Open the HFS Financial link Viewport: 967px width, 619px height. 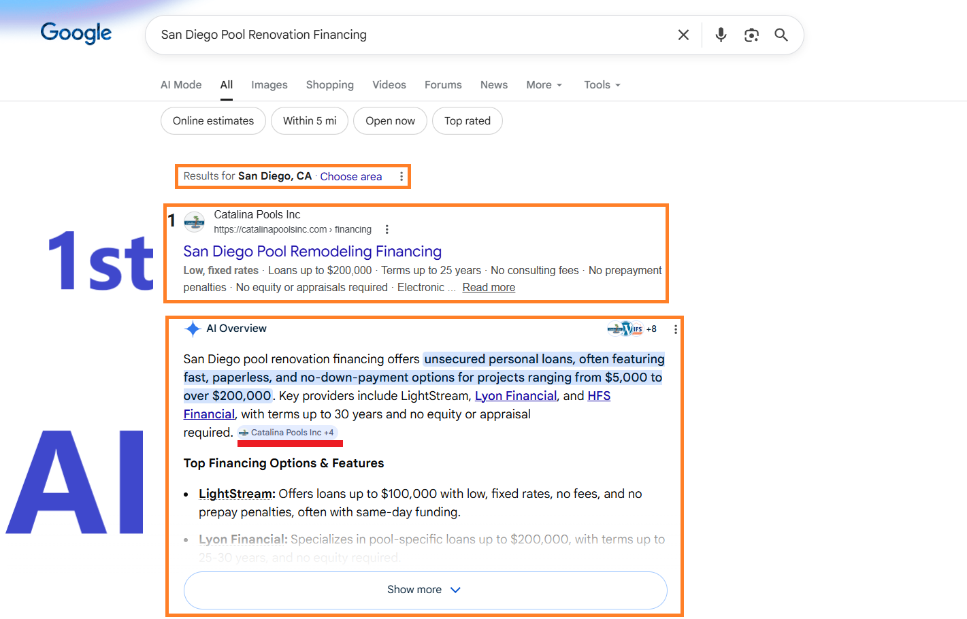click(x=397, y=405)
